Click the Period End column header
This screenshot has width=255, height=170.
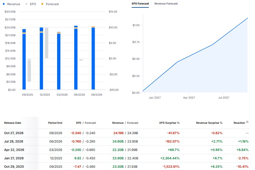click(x=55, y=123)
